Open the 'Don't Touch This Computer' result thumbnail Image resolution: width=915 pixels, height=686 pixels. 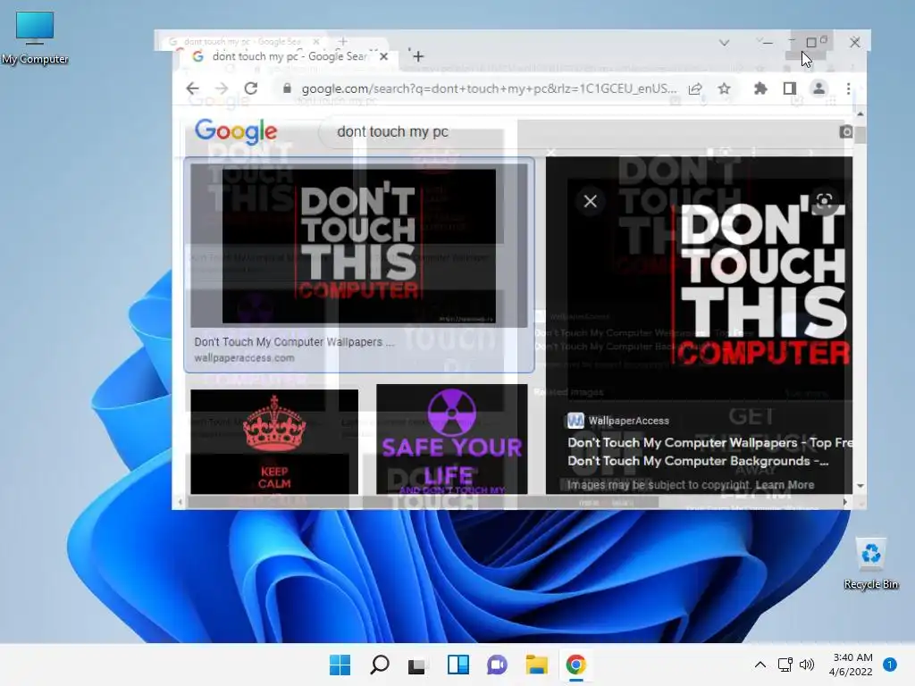point(359,246)
